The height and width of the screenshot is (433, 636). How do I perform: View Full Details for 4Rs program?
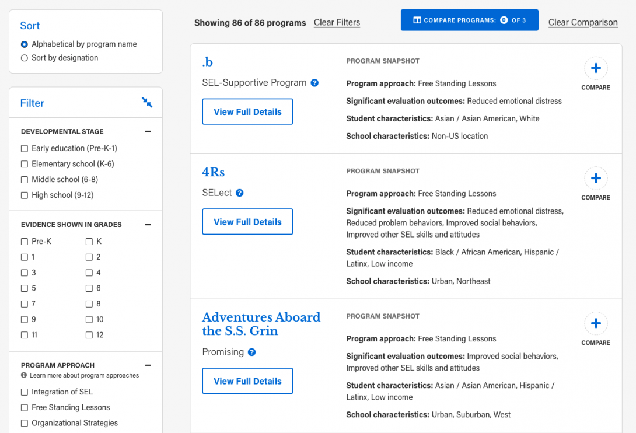tap(247, 222)
